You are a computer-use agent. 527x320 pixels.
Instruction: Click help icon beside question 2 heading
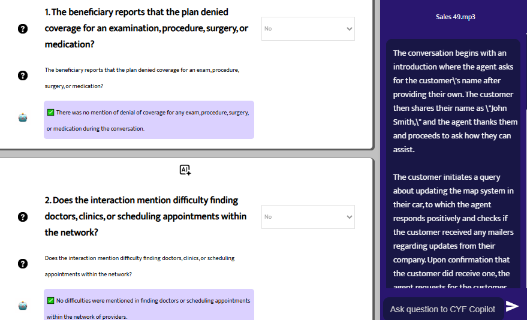[23, 216]
